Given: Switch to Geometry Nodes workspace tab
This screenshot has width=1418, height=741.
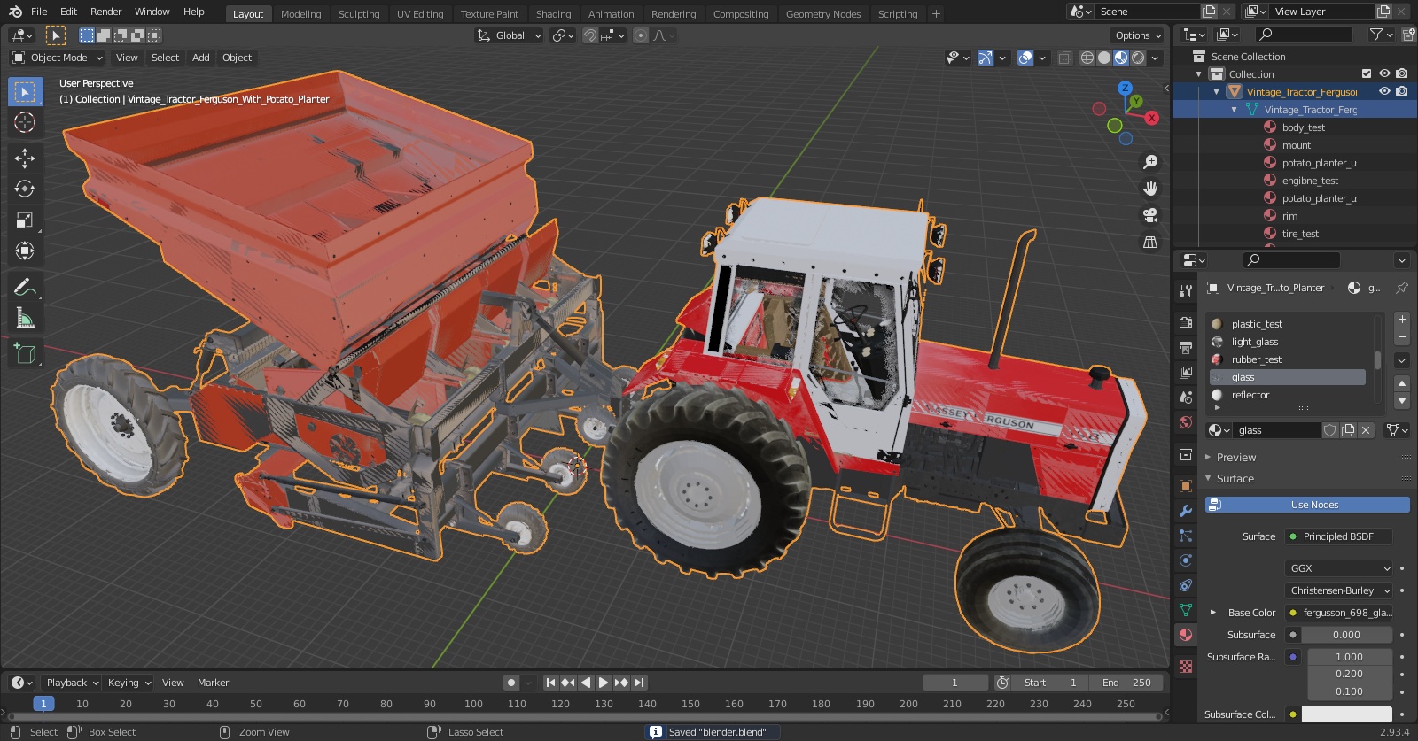Looking at the screenshot, I should tap(823, 14).
